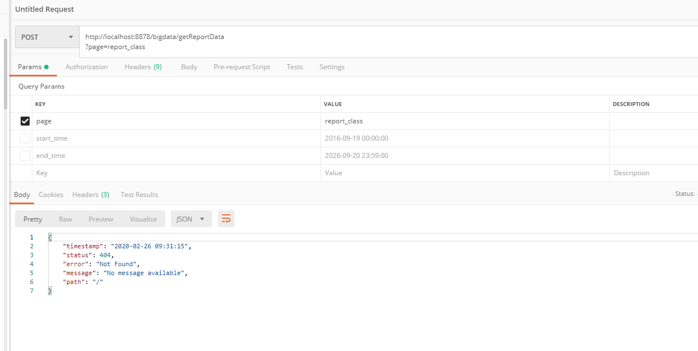The width and height of the screenshot is (698, 351).
Task: Switch to the Authorization tab
Action: pyautogui.click(x=87, y=67)
